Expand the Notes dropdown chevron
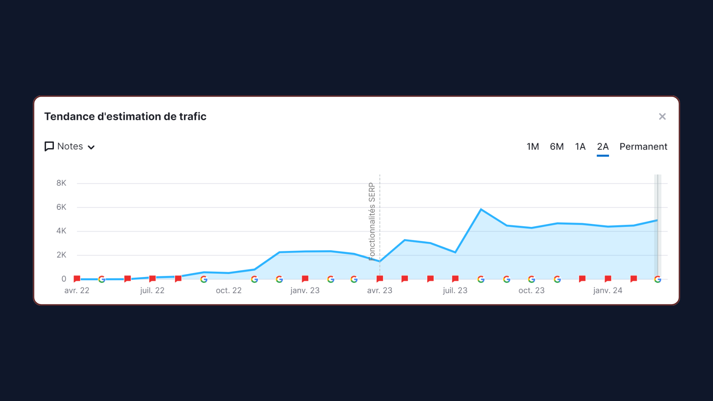 click(91, 147)
